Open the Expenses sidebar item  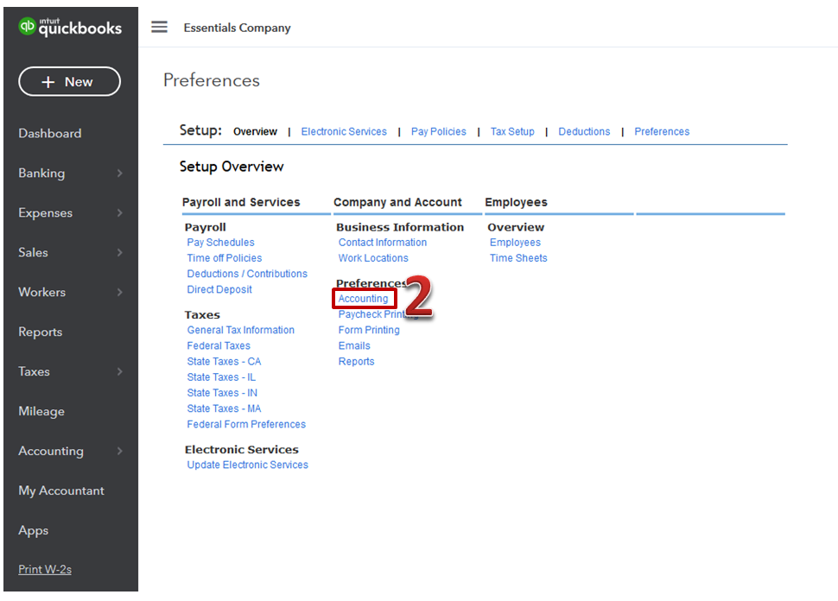[x=46, y=212]
